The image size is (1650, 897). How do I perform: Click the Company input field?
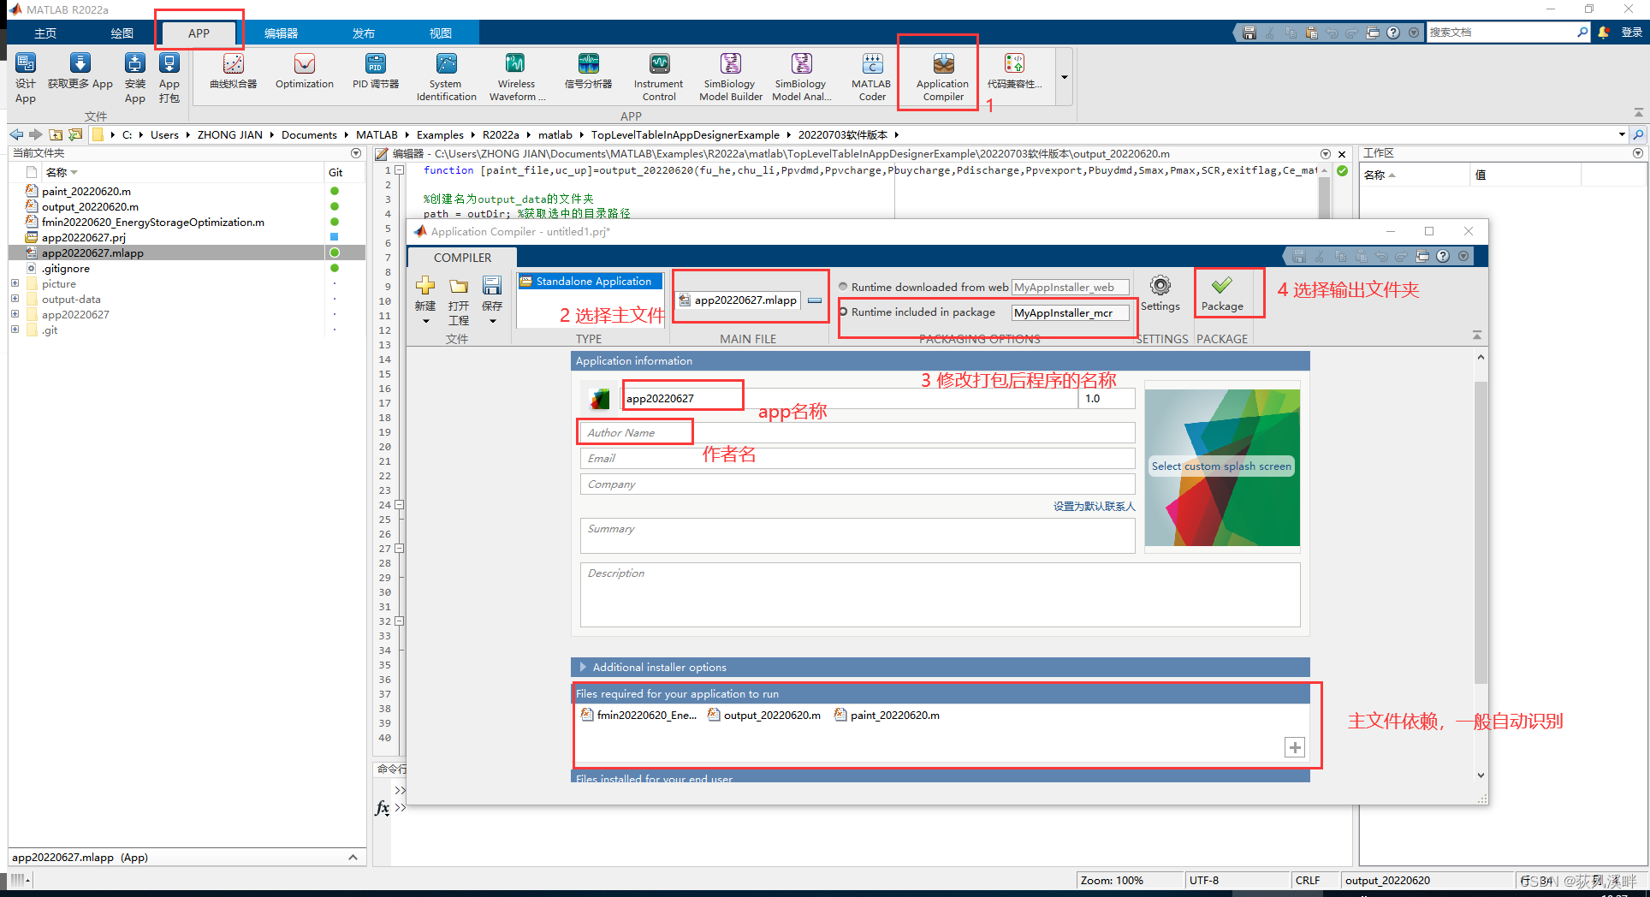pyautogui.click(x=858, y=484)
